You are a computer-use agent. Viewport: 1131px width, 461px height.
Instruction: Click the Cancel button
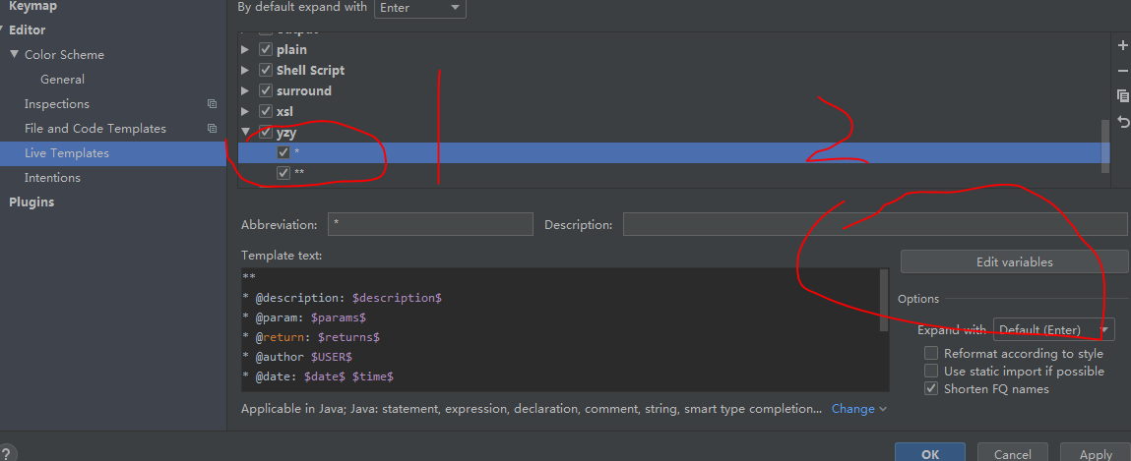pyautogui.click(x=1012, y=454)
